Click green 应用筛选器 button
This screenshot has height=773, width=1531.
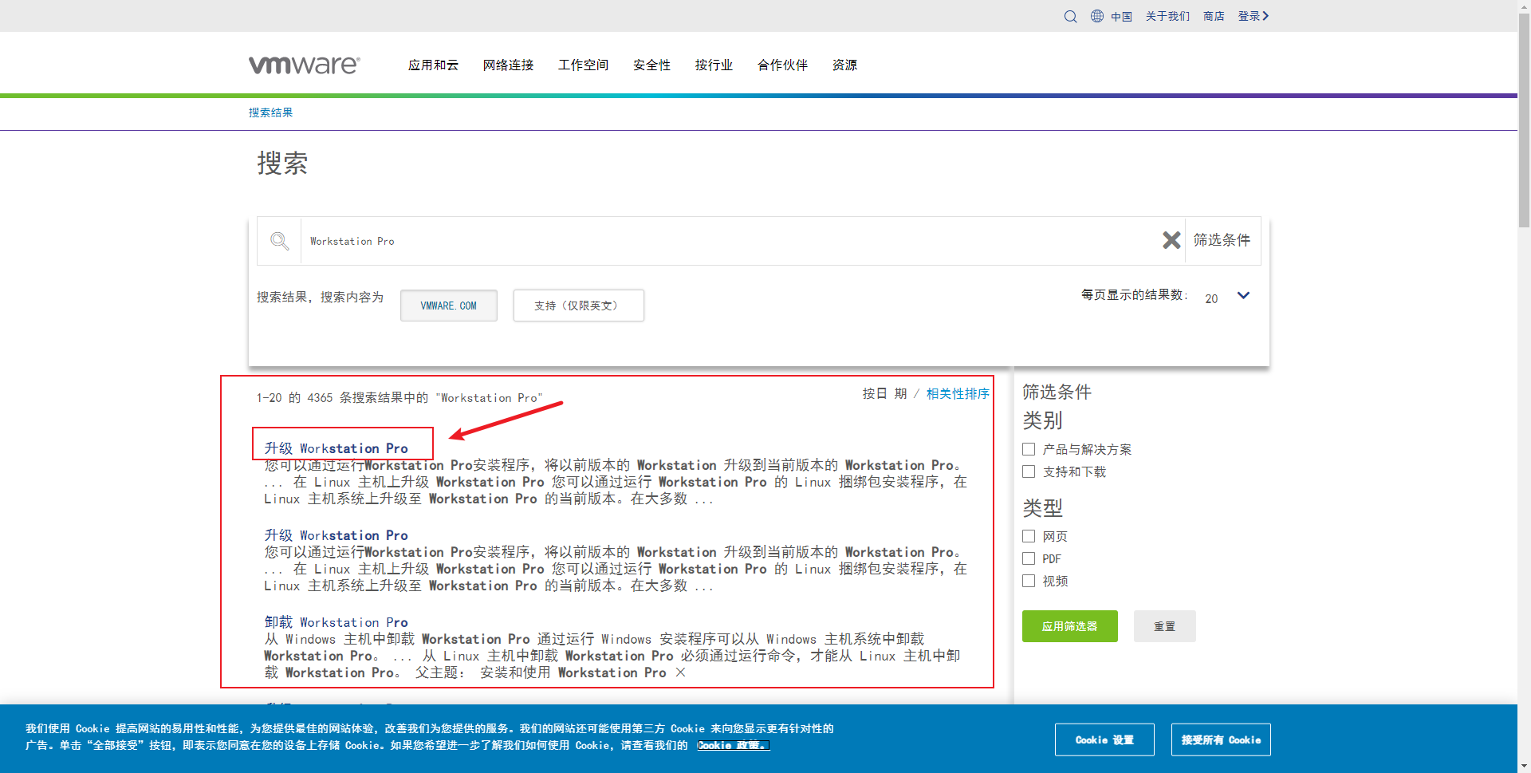1069,626
